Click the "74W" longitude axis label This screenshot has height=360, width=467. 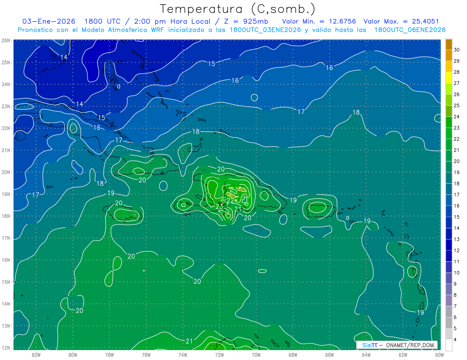(183, 354)
